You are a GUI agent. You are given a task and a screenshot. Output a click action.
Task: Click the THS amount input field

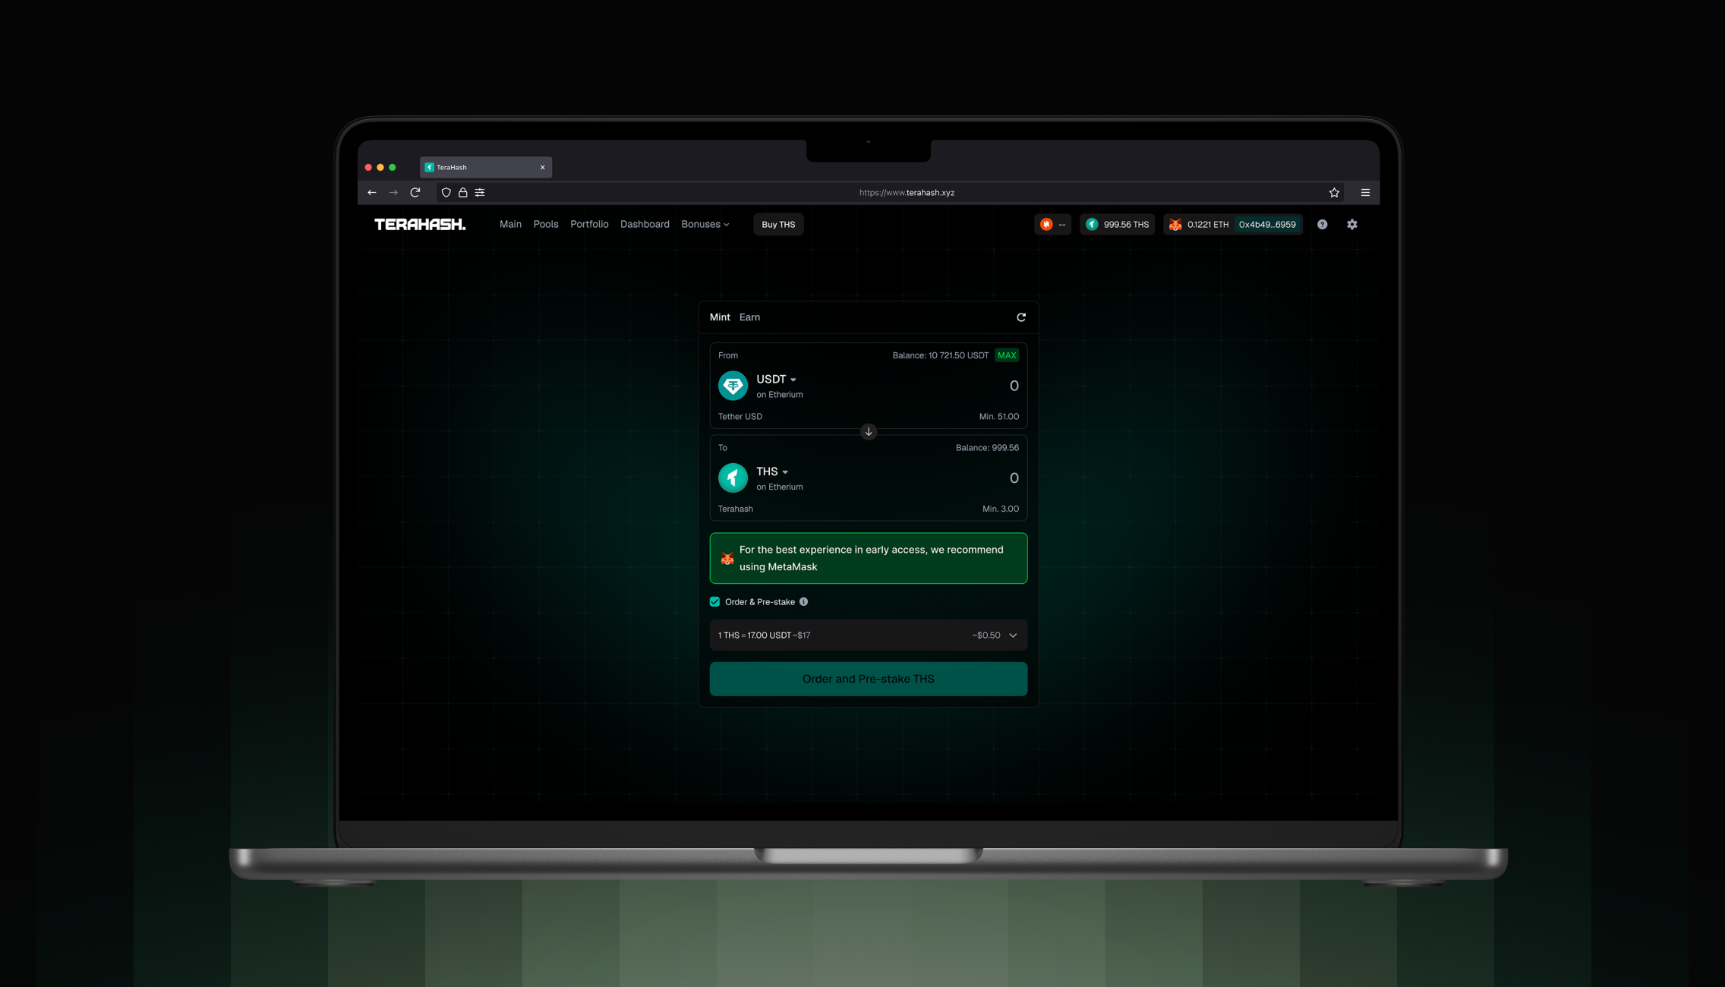coord(1014,478)
